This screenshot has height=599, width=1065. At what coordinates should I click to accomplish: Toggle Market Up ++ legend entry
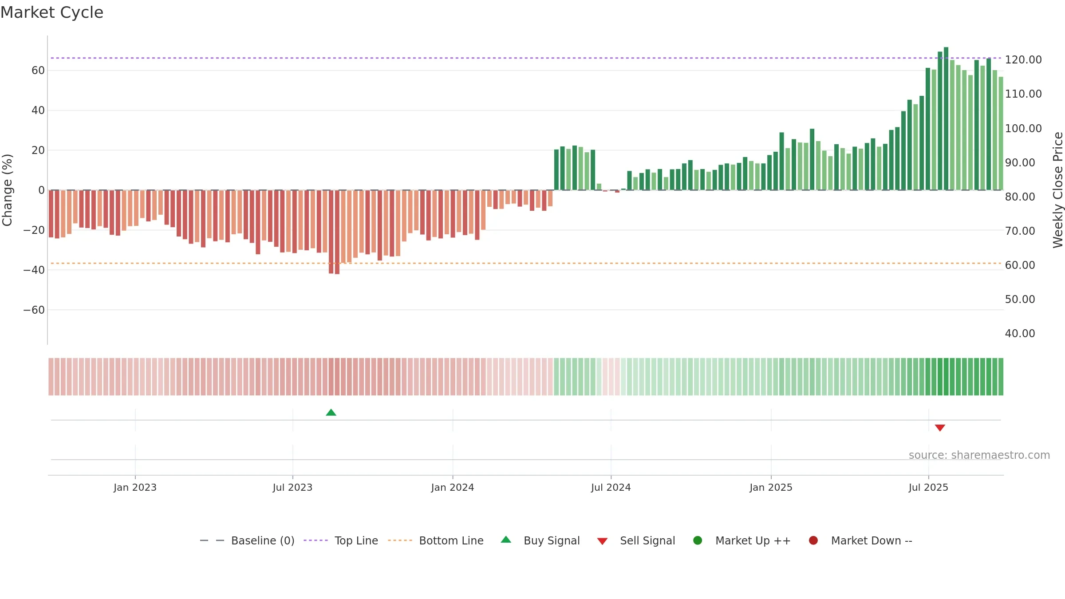point(742,540)
